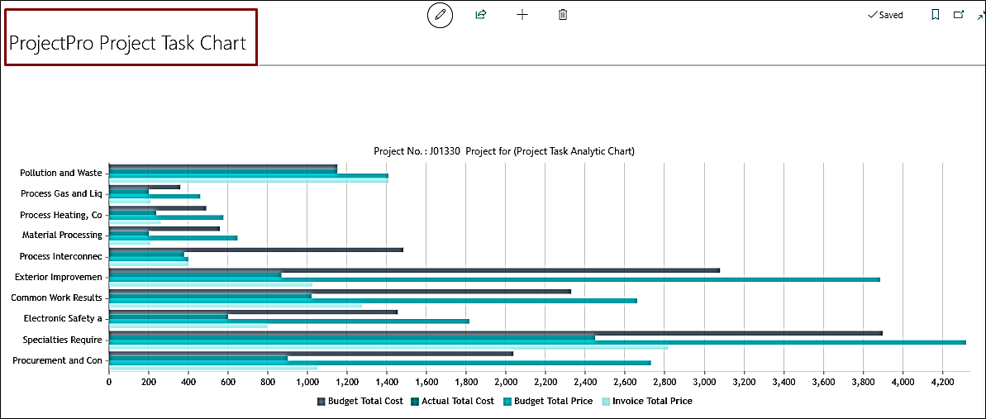Toggle Invoice Total Price legend swatch
Screen dimensions: 986x419
[x=606, y=401]
